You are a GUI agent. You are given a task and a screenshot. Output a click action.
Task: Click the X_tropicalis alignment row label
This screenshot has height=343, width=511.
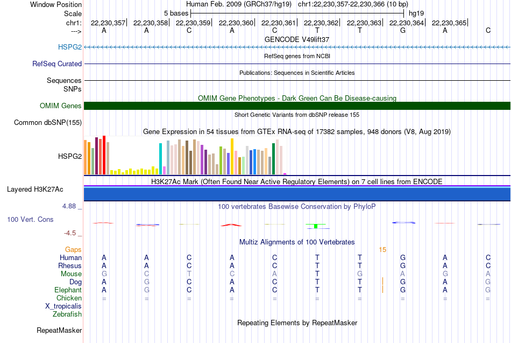tap(63, 306)
